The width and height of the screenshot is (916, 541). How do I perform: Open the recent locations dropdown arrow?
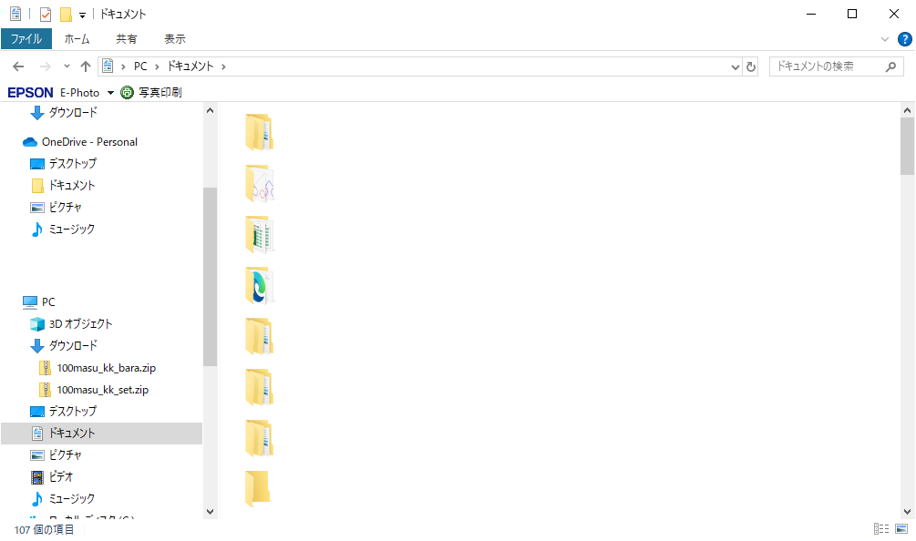pos(67,66)
